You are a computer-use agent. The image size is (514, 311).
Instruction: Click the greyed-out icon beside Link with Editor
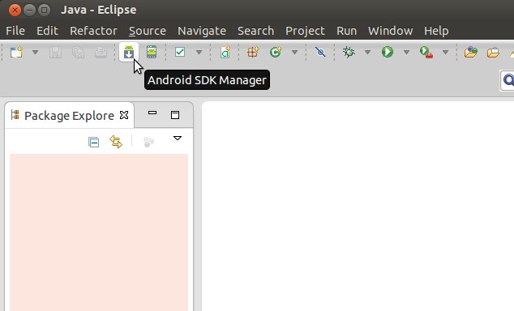tap(148, 142)
